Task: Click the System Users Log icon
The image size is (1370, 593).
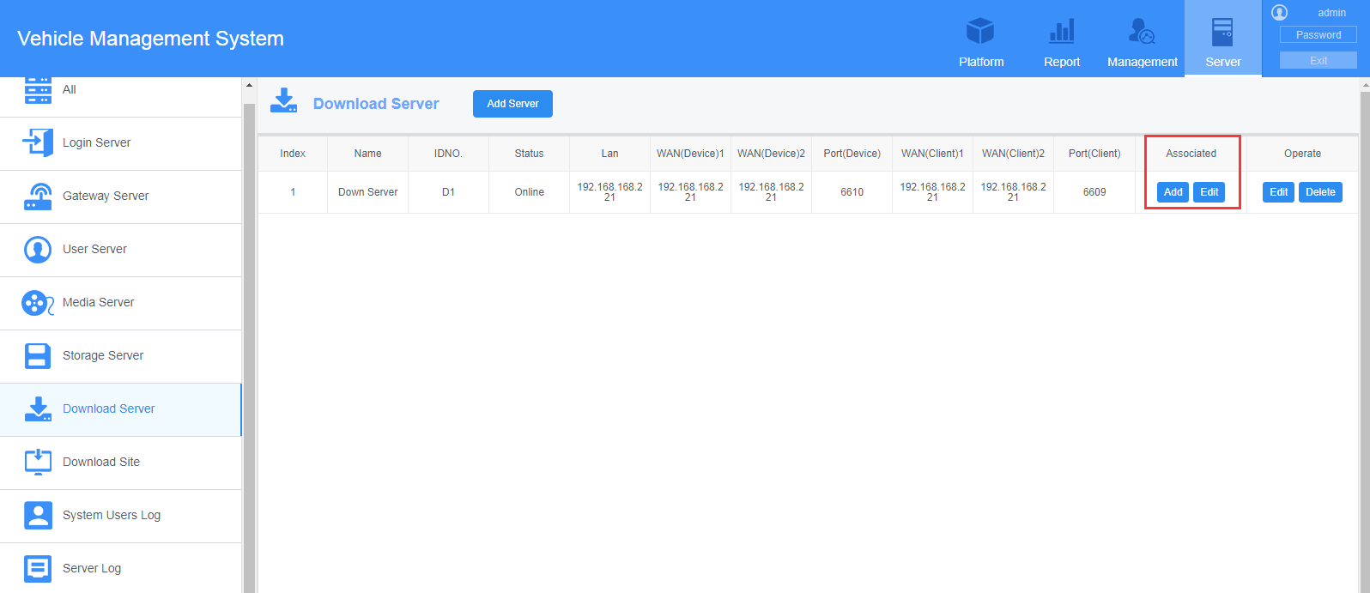Action: point(38,515)
